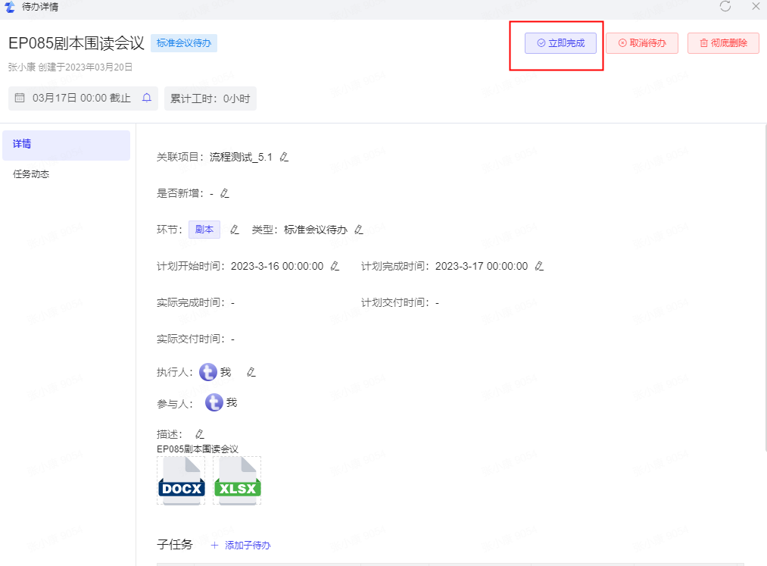Open the XLSX attachment file
This screenshot has height=566, width=767.
(237, 481)
